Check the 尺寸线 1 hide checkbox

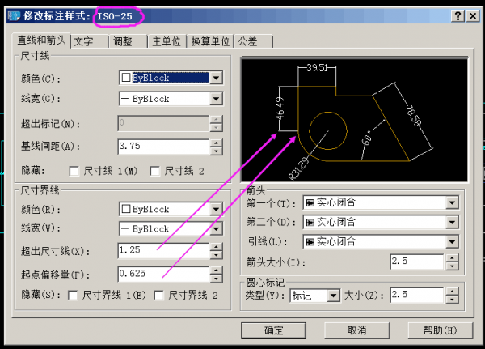(x=75, y=171)
